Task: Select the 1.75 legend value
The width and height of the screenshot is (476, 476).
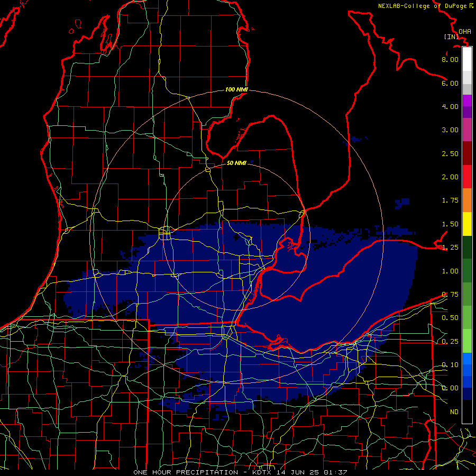Action: pyautogui.click(x=450, y=200)
